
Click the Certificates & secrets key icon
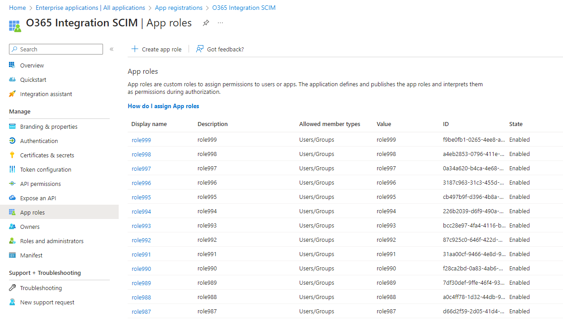click(x=12, y=155)
